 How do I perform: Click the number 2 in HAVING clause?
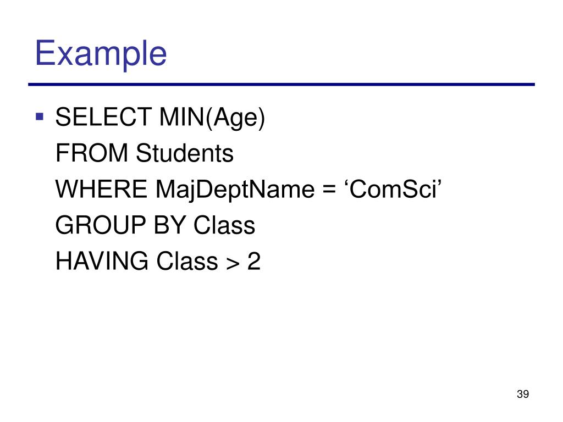(254, 261)
